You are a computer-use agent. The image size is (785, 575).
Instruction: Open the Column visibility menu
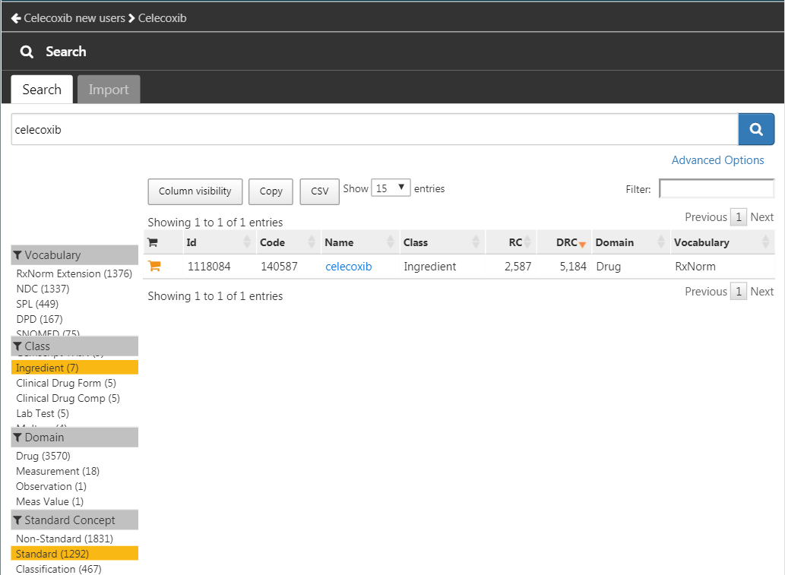click(195, 191)
